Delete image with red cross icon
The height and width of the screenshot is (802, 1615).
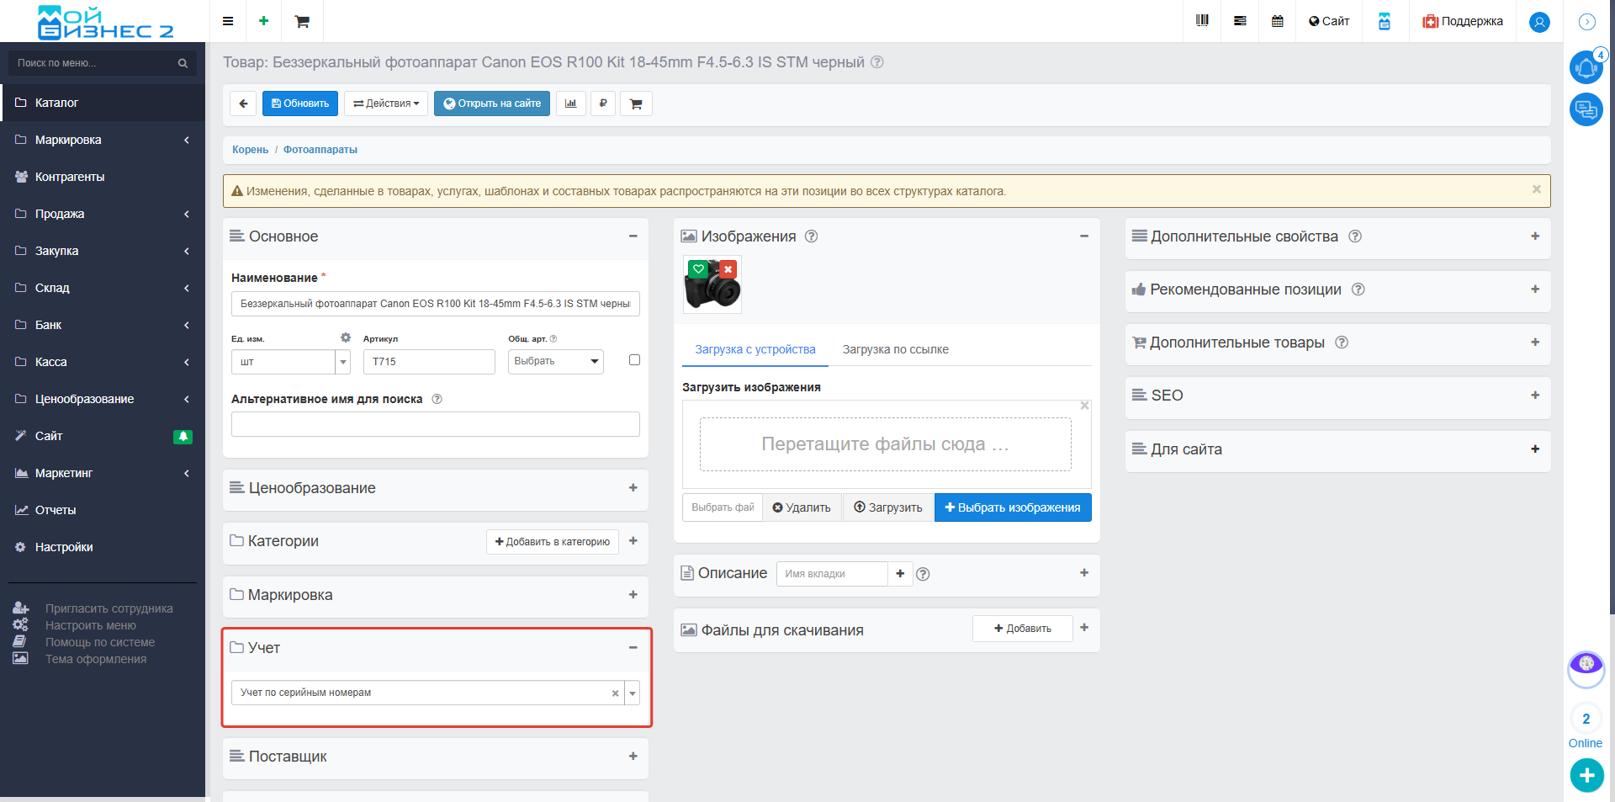tap(728, 269)
